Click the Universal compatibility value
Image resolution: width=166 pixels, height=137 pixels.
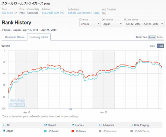33,13
